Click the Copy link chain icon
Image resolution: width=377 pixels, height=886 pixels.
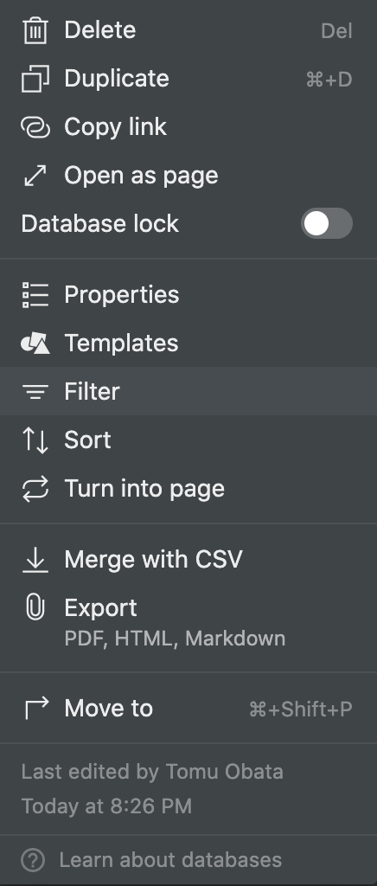tap(35, 127)
